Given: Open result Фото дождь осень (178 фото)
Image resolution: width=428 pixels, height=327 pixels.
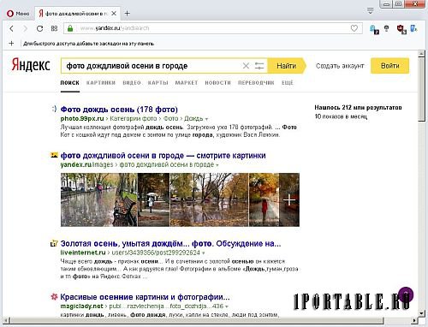Looking at the screenshot, I should (119, 110).
